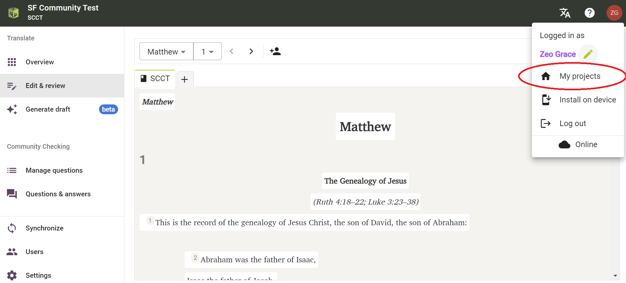Image resolution: width=626 pixels, height=283 pixels.
Task: Switch to the SCCT tab
Action: pos(155,79)
